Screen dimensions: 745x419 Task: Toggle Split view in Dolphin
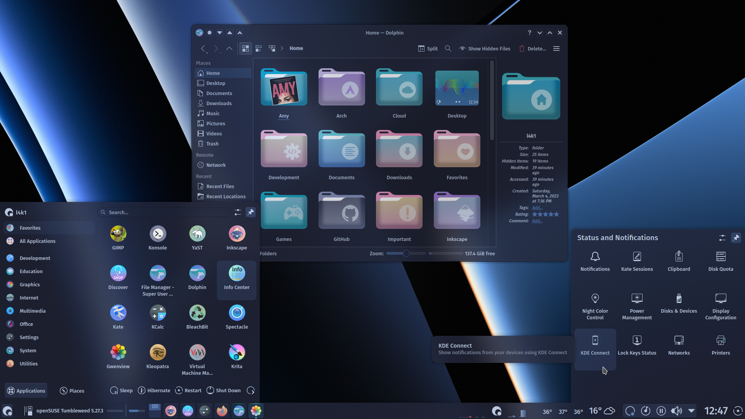[428, 48]
